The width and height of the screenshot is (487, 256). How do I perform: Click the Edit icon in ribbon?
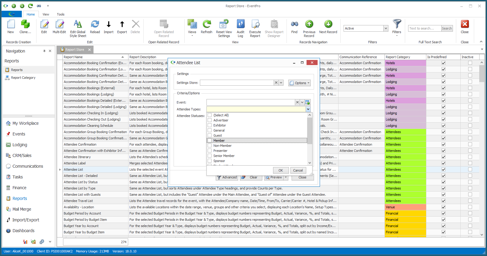pyautogui.click(x=44, y=24)
